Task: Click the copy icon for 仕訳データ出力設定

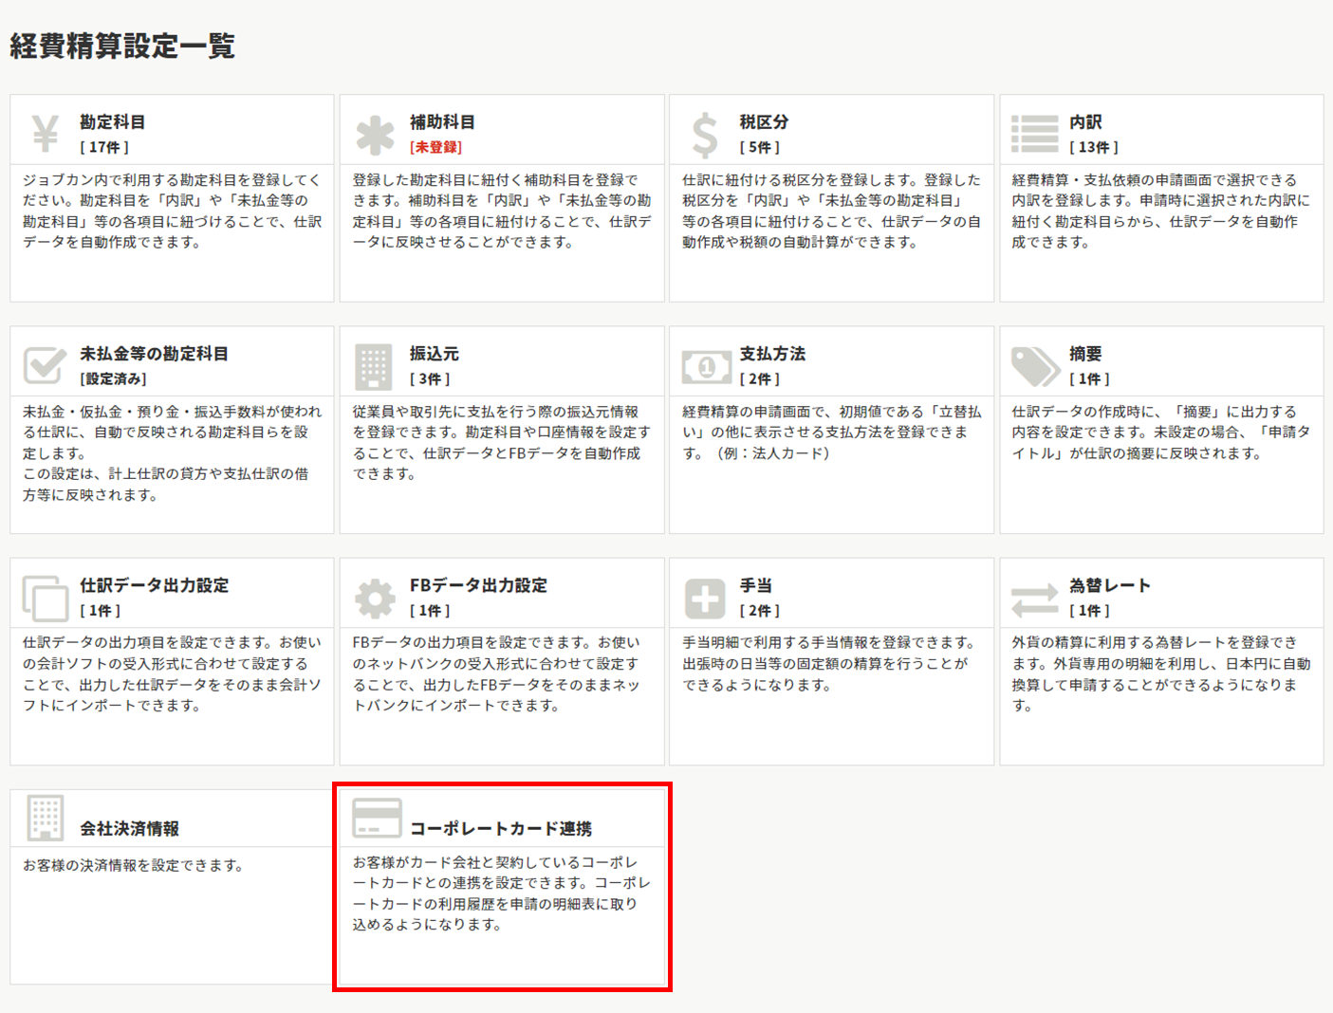Action: (45, 598)
